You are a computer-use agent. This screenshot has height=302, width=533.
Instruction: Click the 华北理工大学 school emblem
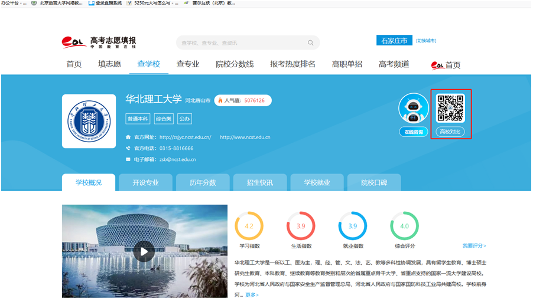pyautogui.click(x=89, y=121)
